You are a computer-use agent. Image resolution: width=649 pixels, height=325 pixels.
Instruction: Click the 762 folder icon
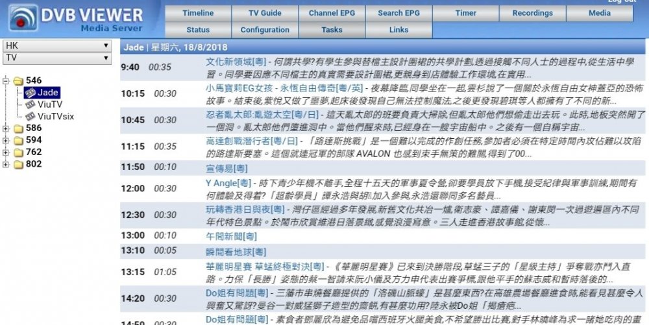coord(18,152)
